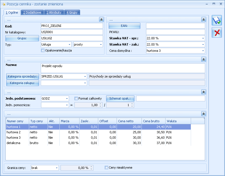Click the PKWiU input field
The image size is (225, 176).
[x=175, y=32]
